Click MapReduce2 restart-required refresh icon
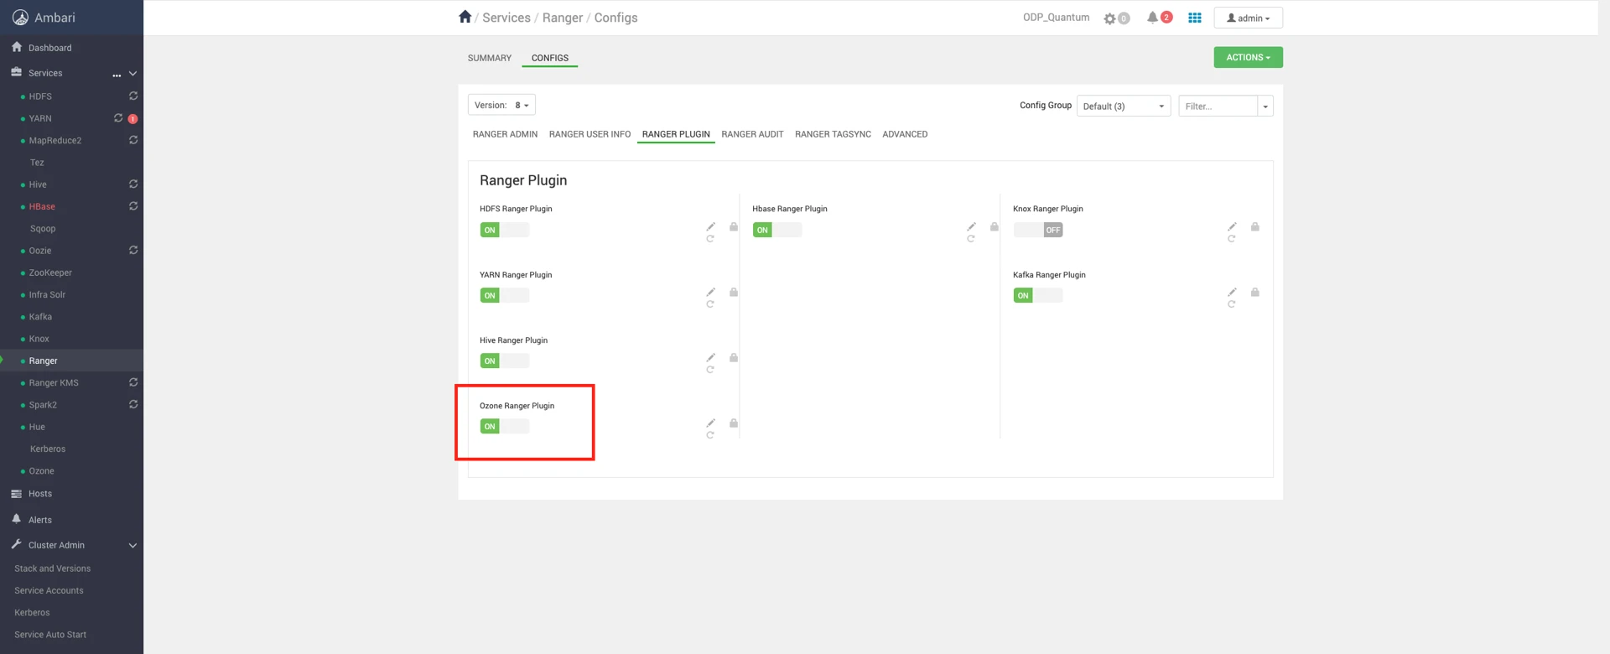The height and width of the screenshot is (654, 1610). 133,140
